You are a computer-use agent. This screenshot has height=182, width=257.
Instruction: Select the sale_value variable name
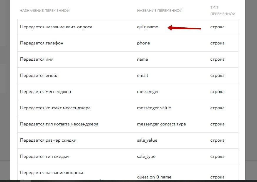(x=147, y=140)
